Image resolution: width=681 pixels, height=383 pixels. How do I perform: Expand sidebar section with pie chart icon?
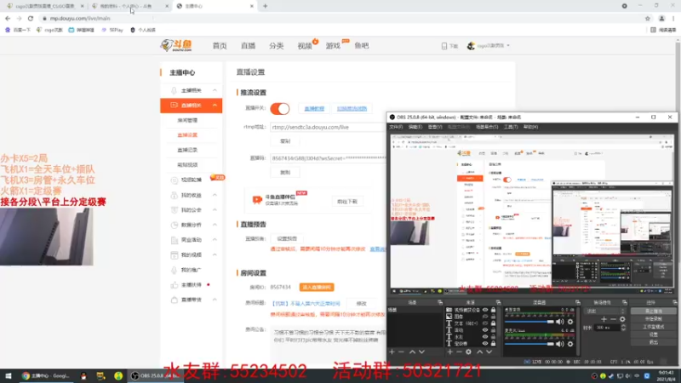[215, 225]
